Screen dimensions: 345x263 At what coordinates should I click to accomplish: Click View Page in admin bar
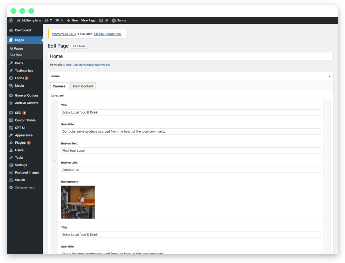pos(88,20)
